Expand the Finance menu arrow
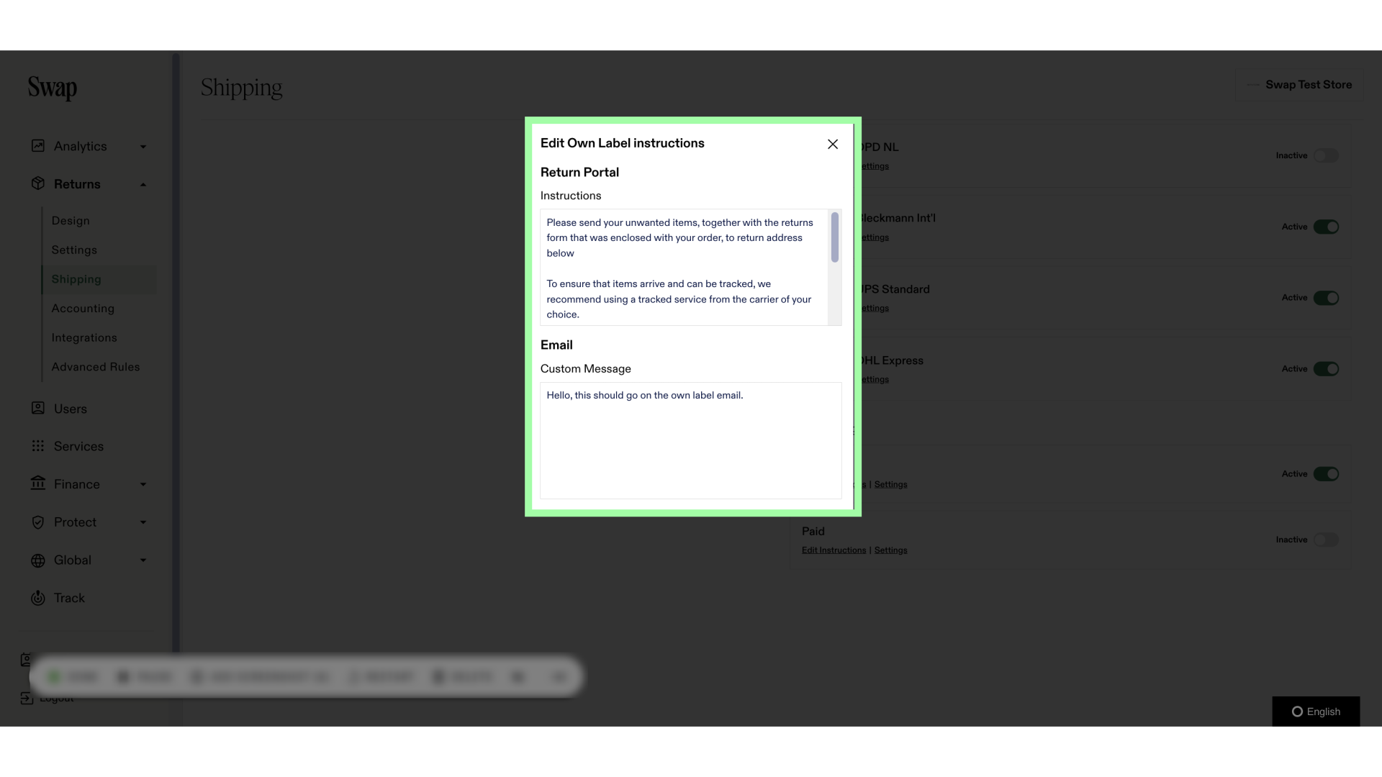Image resolution: width=1382 pixels, height=777 pixels. coord(143,485)
